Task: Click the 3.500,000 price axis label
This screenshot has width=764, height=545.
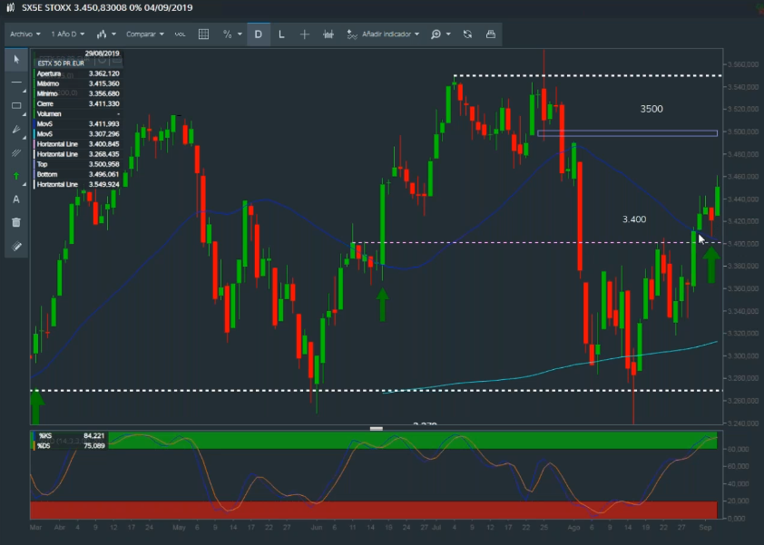Action: pyautogui.click(x=742, y=131)
